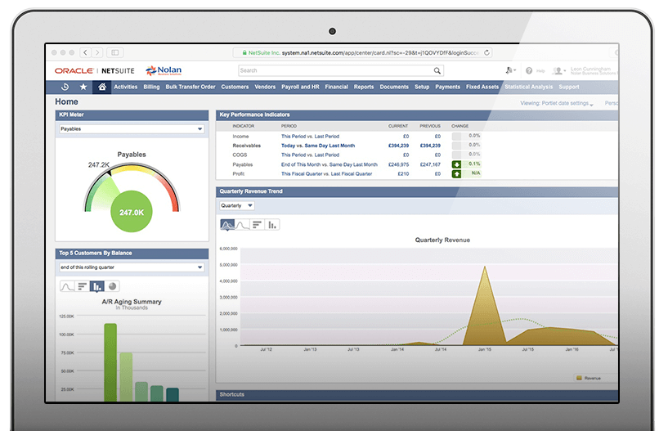The width and height of the screenshot is (659, 431).
Task: Switch Quarterly Revenue Trend to column chart
Action: [272, 224]
